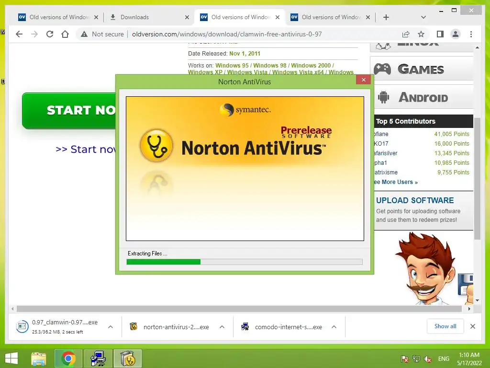This screenshot has height=368, width=490.
Task: Click the Symantec logo in installer
Action: coord(245,110)
